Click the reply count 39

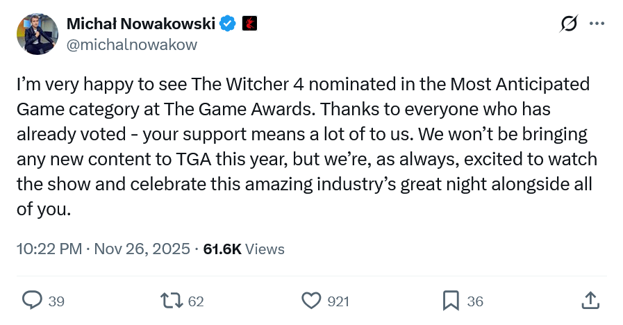click(56, 301)
